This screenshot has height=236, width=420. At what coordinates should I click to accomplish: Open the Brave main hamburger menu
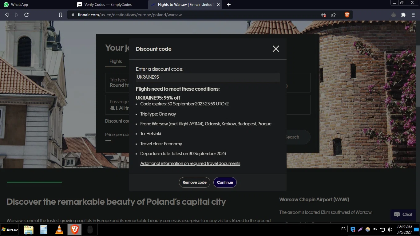click(413, 15)
